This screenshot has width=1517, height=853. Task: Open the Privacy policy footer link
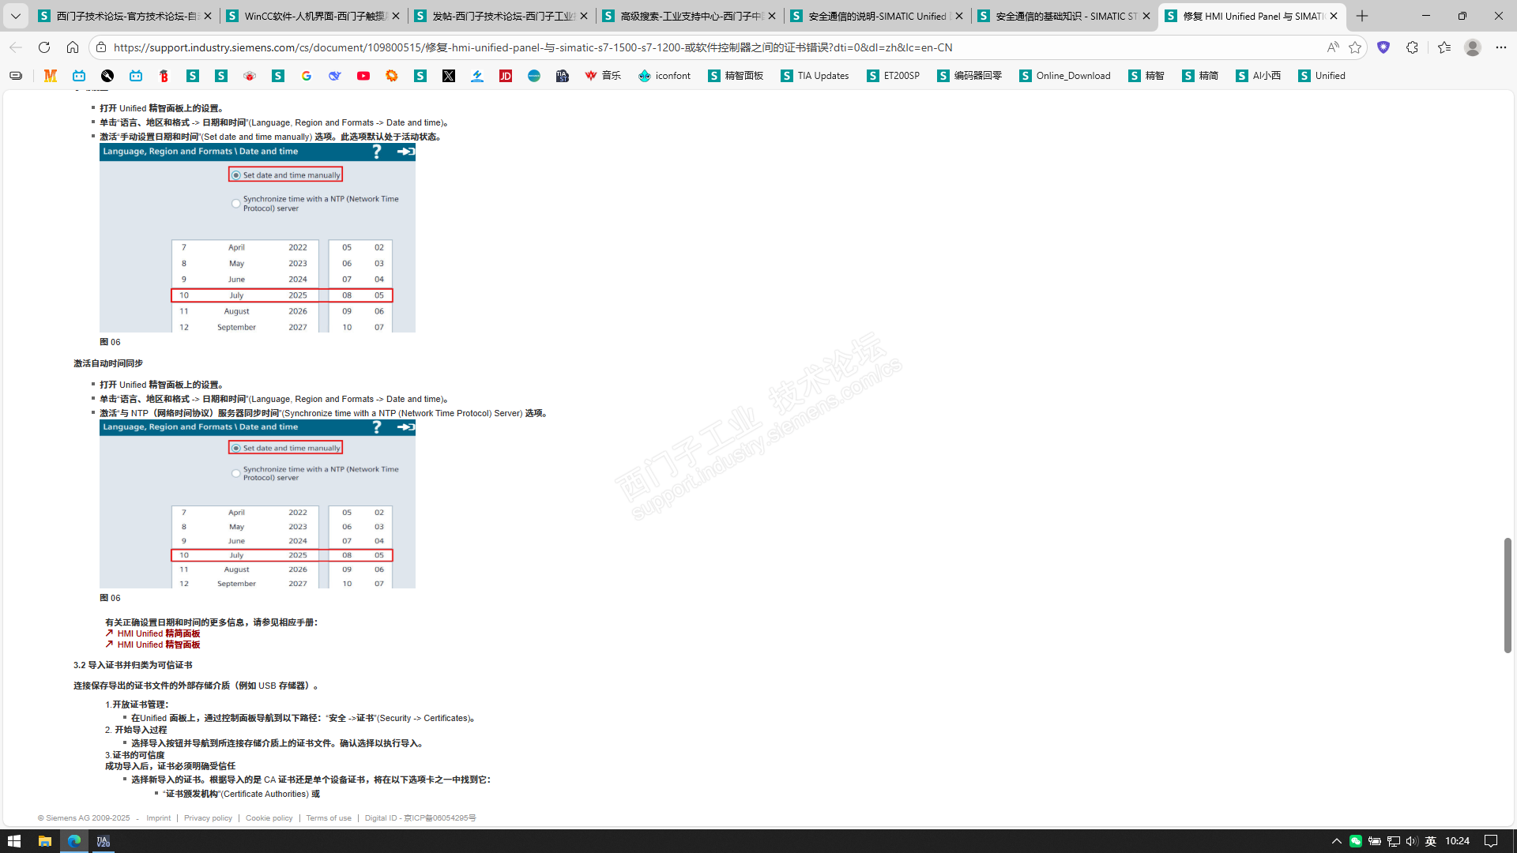[208, 818]
